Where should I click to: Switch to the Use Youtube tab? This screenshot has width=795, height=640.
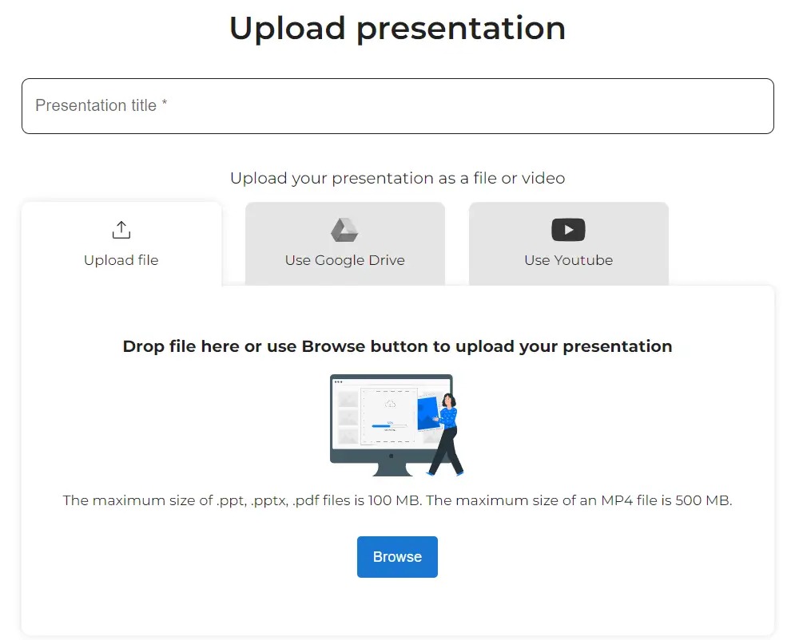[x=568, y=243]
